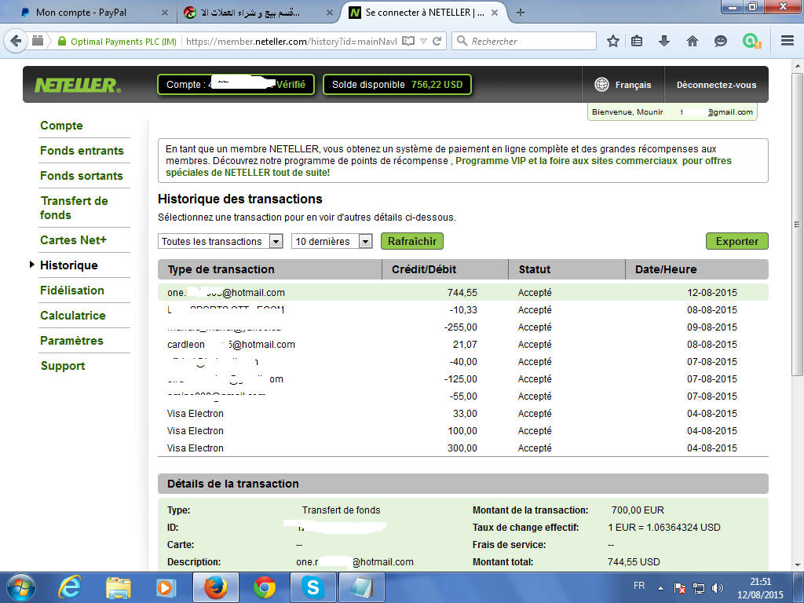
Task: Switch to Firefox in the taskbar
Action: 215,587
